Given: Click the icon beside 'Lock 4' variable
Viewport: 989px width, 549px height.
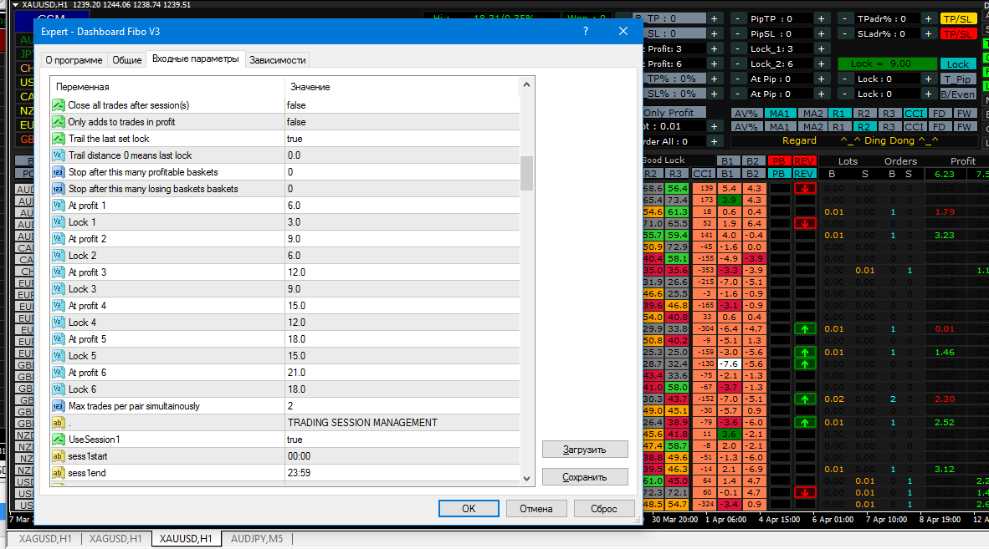Looking at the screenshot, I should tap(58, 323).
